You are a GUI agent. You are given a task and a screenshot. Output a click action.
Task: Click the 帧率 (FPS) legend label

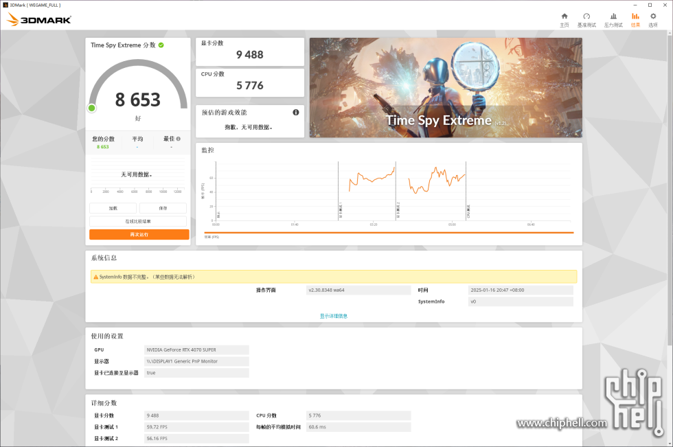(212, 237)
